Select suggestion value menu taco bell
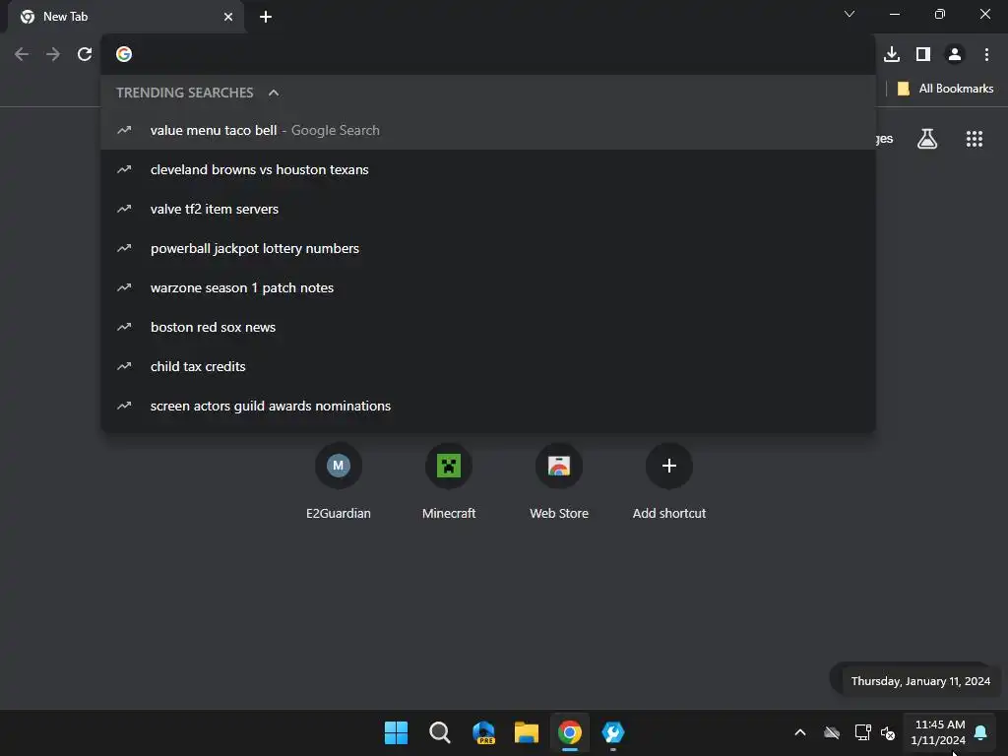Viewport: 1008px width, 756px height. (488, 131)
